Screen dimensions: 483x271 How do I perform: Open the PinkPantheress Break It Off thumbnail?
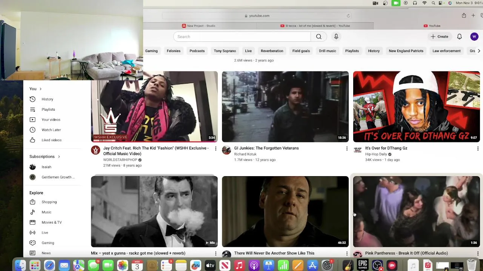tap(416, 212)
